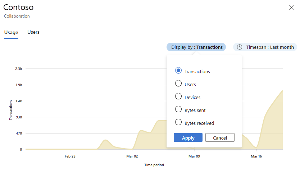Click the Mar 16 date label
Viewport: 300px width, 169px height.
[256, 156]
